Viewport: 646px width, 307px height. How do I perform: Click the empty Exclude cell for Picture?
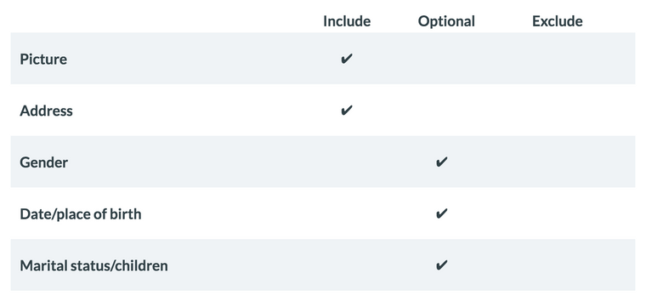[x=557, y=59]
